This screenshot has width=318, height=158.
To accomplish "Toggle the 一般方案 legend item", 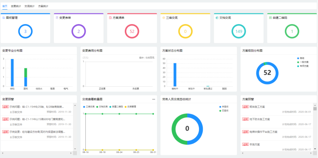I will coord(304,61).
